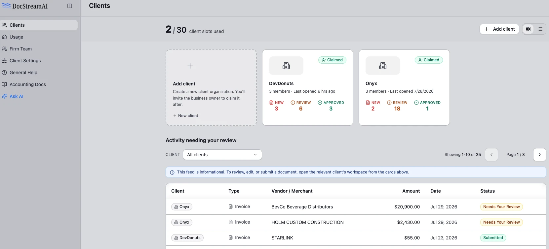The image size is (549, 249).
Task: Open Client Settings in sidebar
Action: tap(39, 61)
